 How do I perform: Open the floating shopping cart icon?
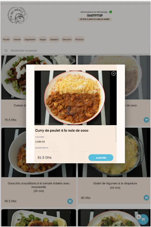pyautogui.click(x=143, y=219)
